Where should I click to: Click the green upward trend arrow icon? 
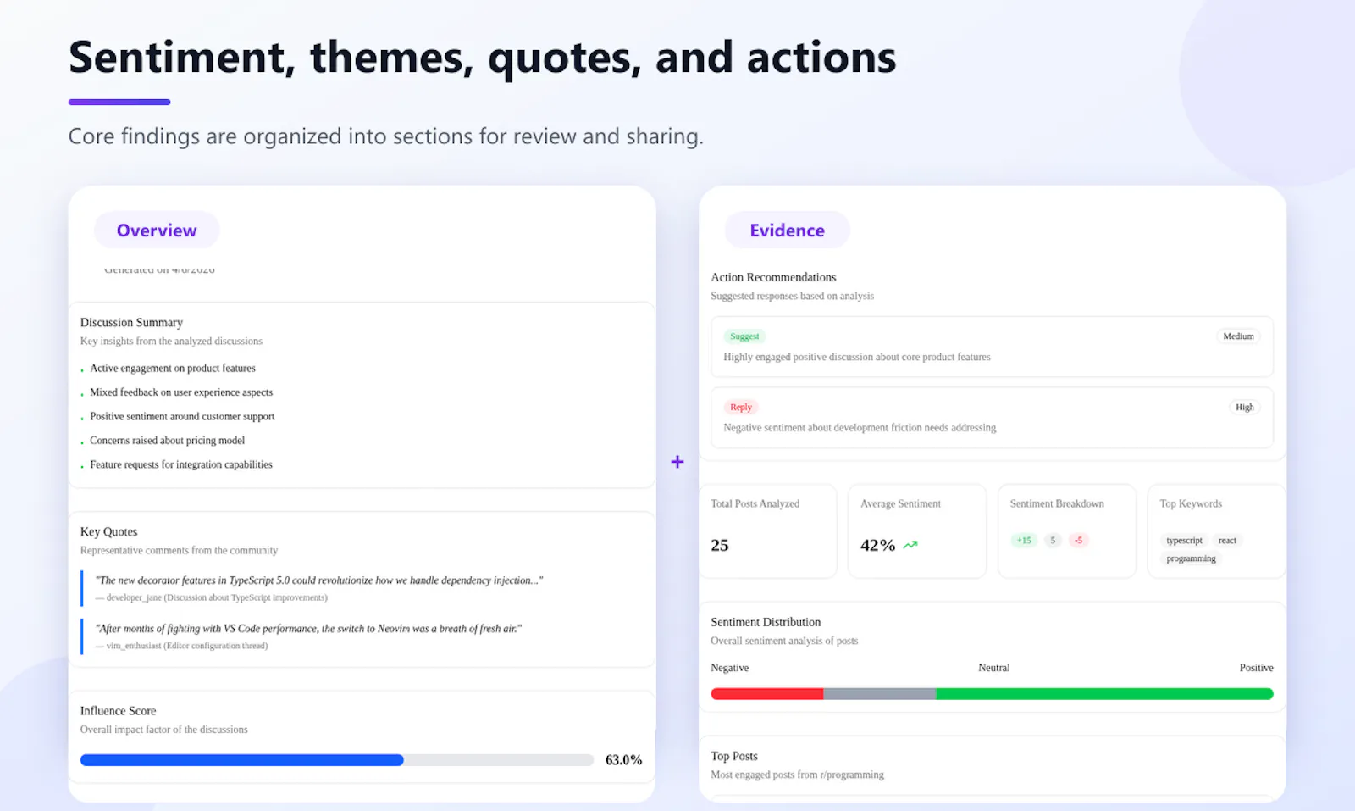910,545
